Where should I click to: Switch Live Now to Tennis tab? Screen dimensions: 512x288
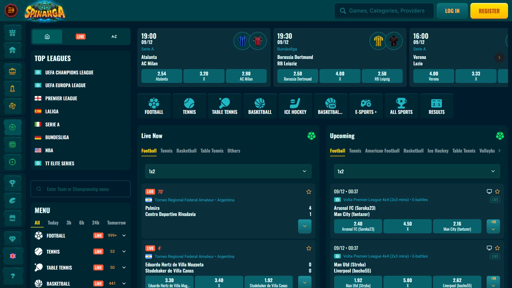click(166, 151)
